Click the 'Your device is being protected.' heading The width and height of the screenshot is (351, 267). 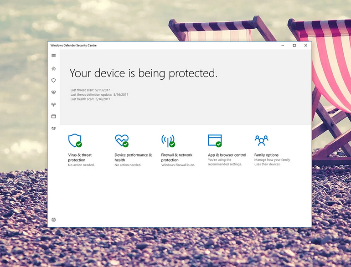(143, 73)
